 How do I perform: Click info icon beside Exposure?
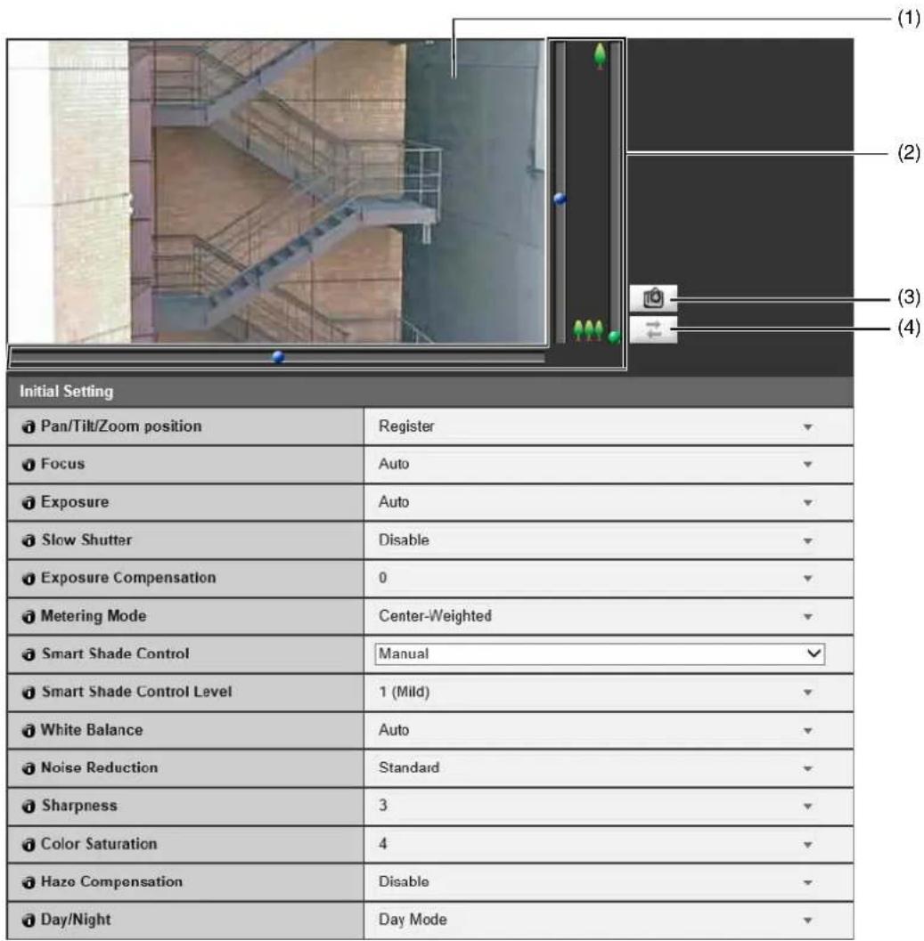[x=29, y=502]
